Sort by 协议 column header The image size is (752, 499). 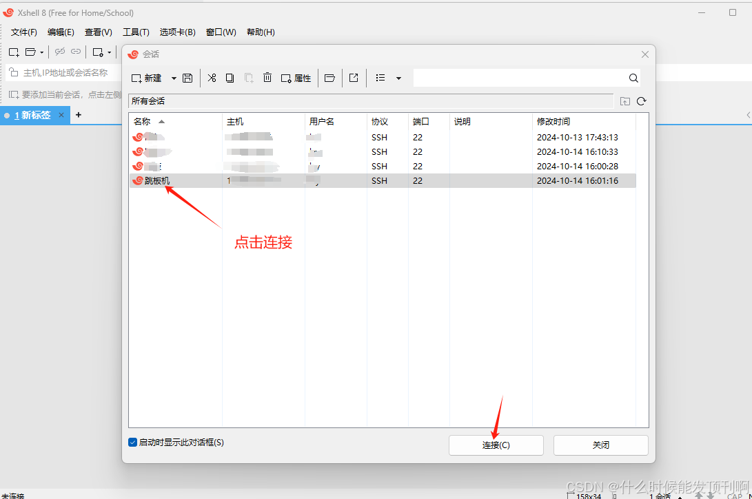coord(387,122)
